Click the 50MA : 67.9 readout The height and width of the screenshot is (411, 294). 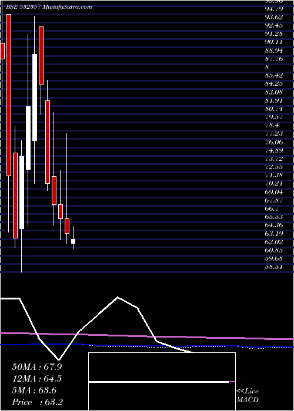36,367
